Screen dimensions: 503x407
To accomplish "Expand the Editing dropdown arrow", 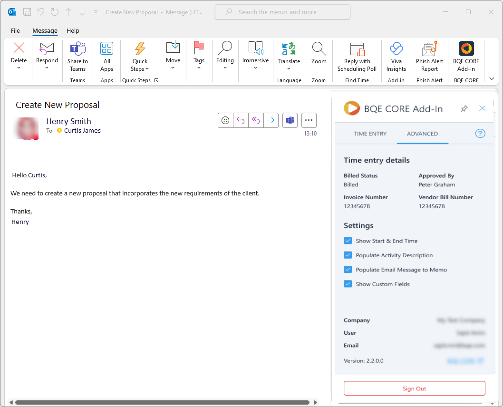I will click(225, 68).
